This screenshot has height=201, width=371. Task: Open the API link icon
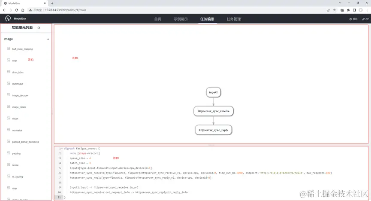(x=363, y=19)
